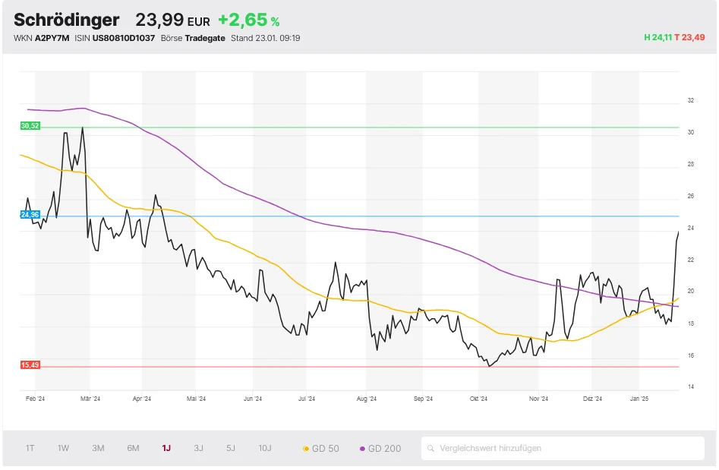Screen dimensions: 719x470
Task: Select the 1W time range
Action: point(64,448)
